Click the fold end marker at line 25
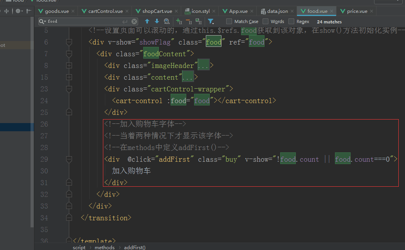 69,112
